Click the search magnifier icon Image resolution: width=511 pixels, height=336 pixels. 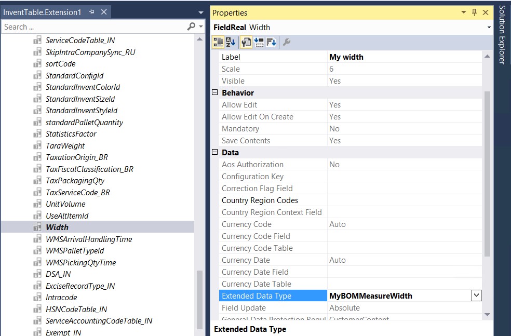pyautogui.click(x=191, y=26)
